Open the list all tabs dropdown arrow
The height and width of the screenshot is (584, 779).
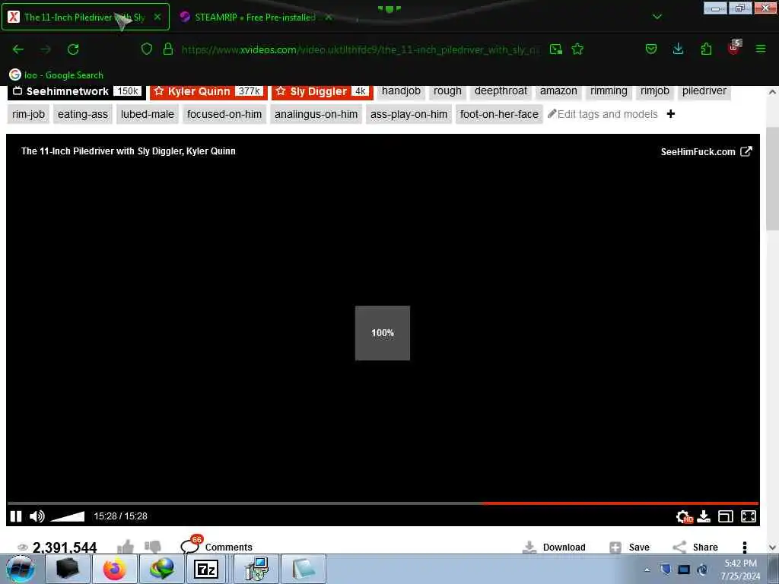657,17
